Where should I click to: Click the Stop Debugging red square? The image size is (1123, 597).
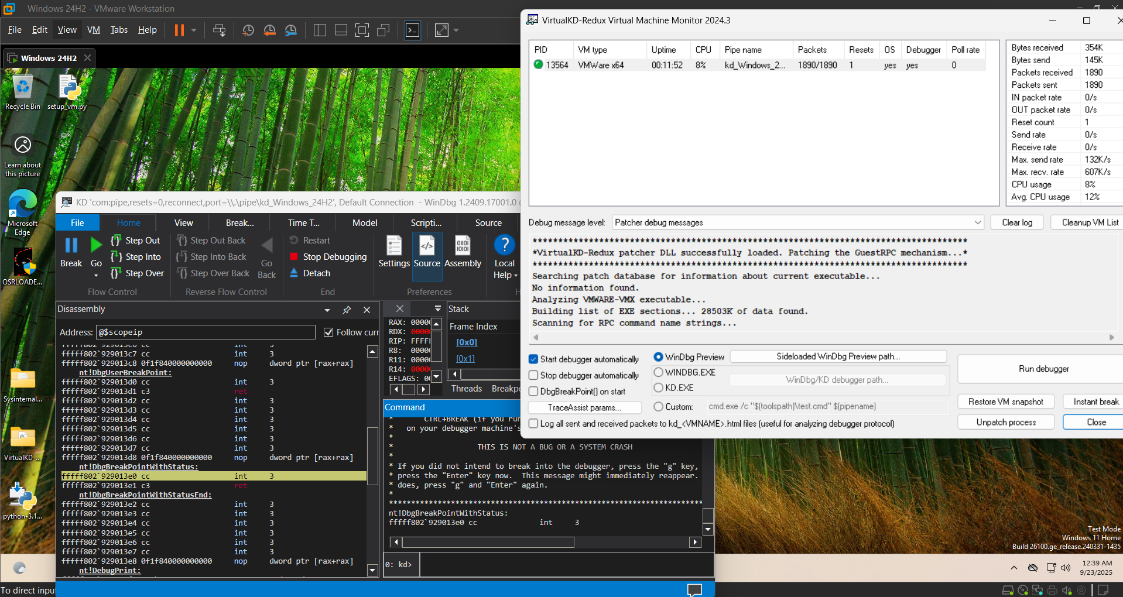pos(295,257)
